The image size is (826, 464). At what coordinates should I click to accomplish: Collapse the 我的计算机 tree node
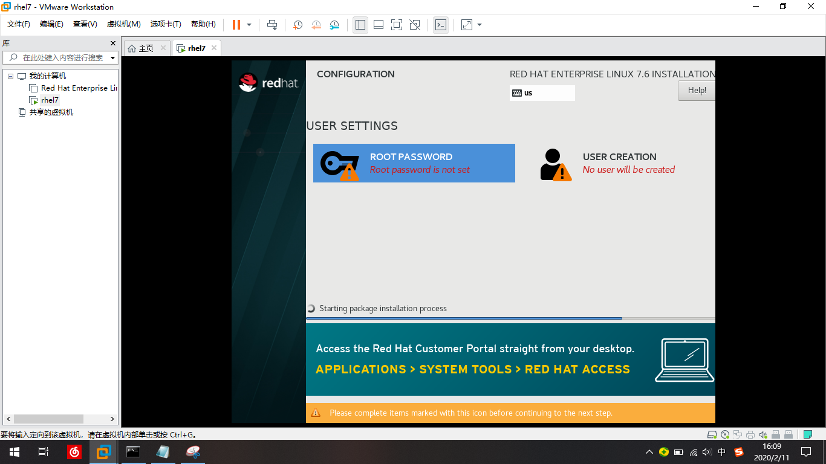10,76
